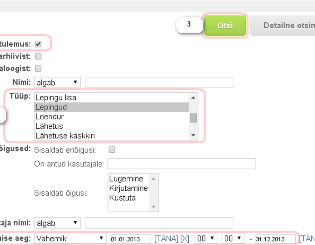
Task: Clear the start date with the [X] link
Action: (x=185, y=239)
